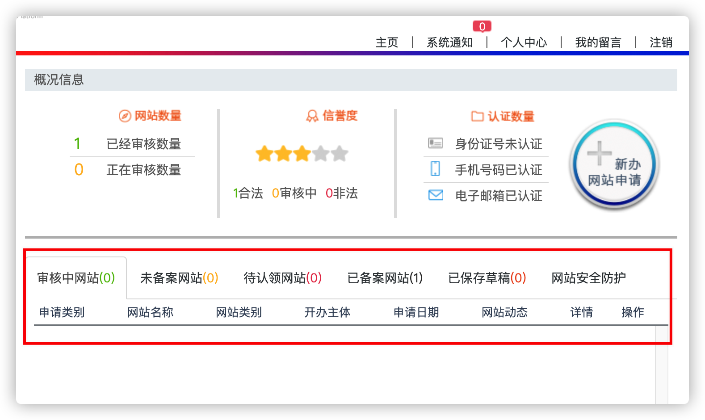The width and height of the screenshot is (705, 420).
Task: Click the phone icon for 手机号码已认证
Action: click(x=435, y=169)
